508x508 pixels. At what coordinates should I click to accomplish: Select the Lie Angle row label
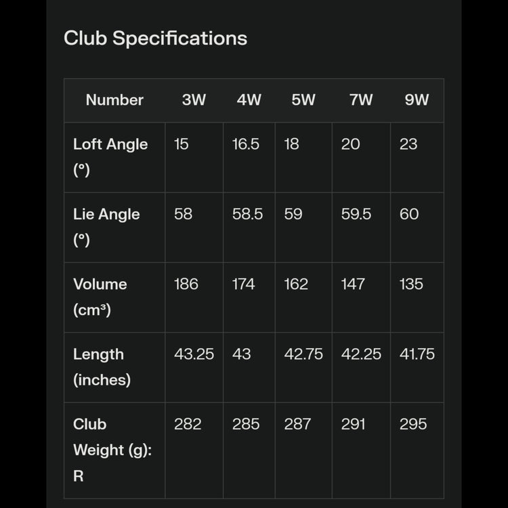[x=106, y=227]
